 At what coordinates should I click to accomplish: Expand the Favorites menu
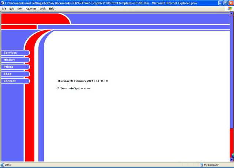tap(31, 8)
